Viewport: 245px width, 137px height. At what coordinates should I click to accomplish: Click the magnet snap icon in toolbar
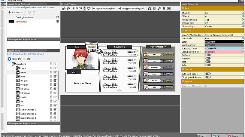click(x=149, y=9)
